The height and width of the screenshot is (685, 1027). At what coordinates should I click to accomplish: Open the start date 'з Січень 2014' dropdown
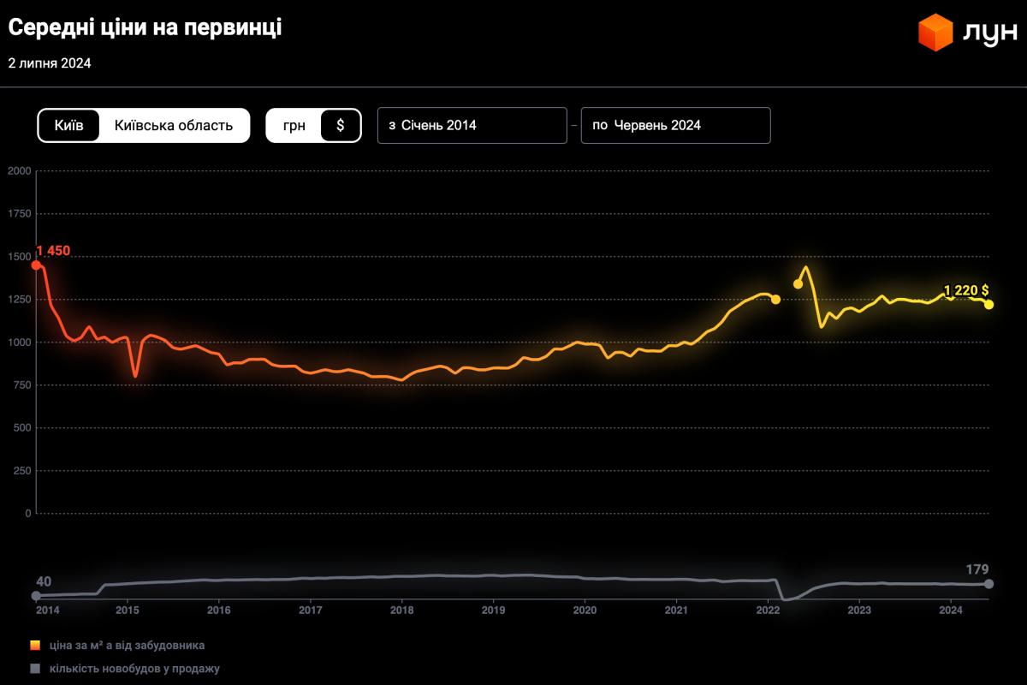pos(472,125)
